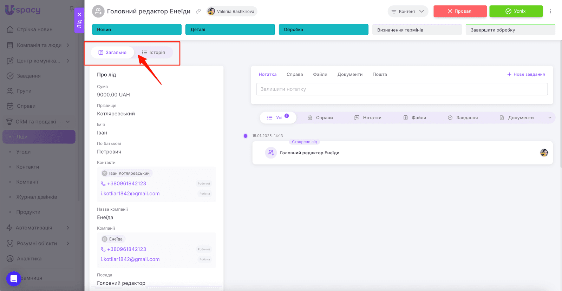
Task: Open Енеїда company chip
Action: click(x=113, y=239)
